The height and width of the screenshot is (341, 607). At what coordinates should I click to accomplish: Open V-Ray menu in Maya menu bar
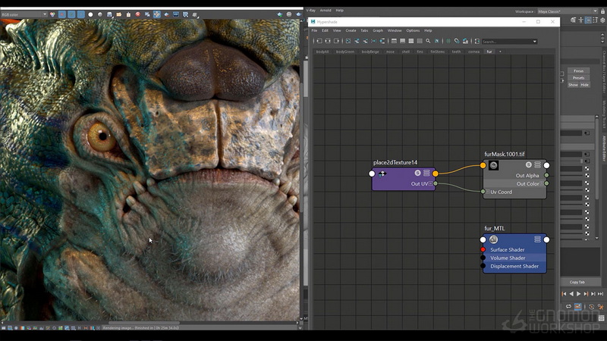click(311, 11)
